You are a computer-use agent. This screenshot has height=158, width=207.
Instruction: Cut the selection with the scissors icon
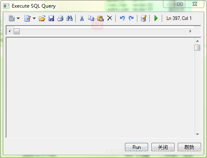pyautogui.click(x=82, y=18)
